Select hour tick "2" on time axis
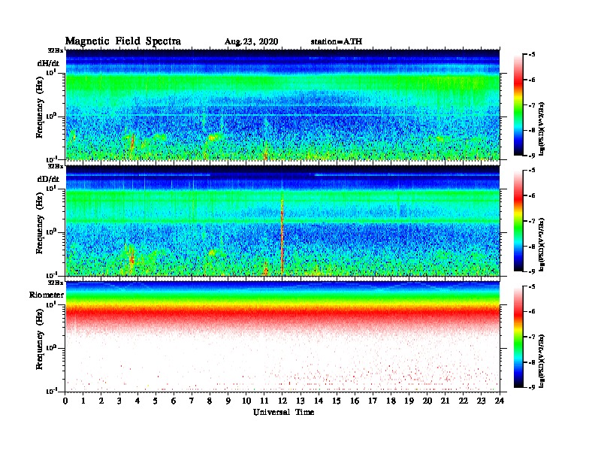The height and width of the screenshot is (460, 595). point(101,401)
